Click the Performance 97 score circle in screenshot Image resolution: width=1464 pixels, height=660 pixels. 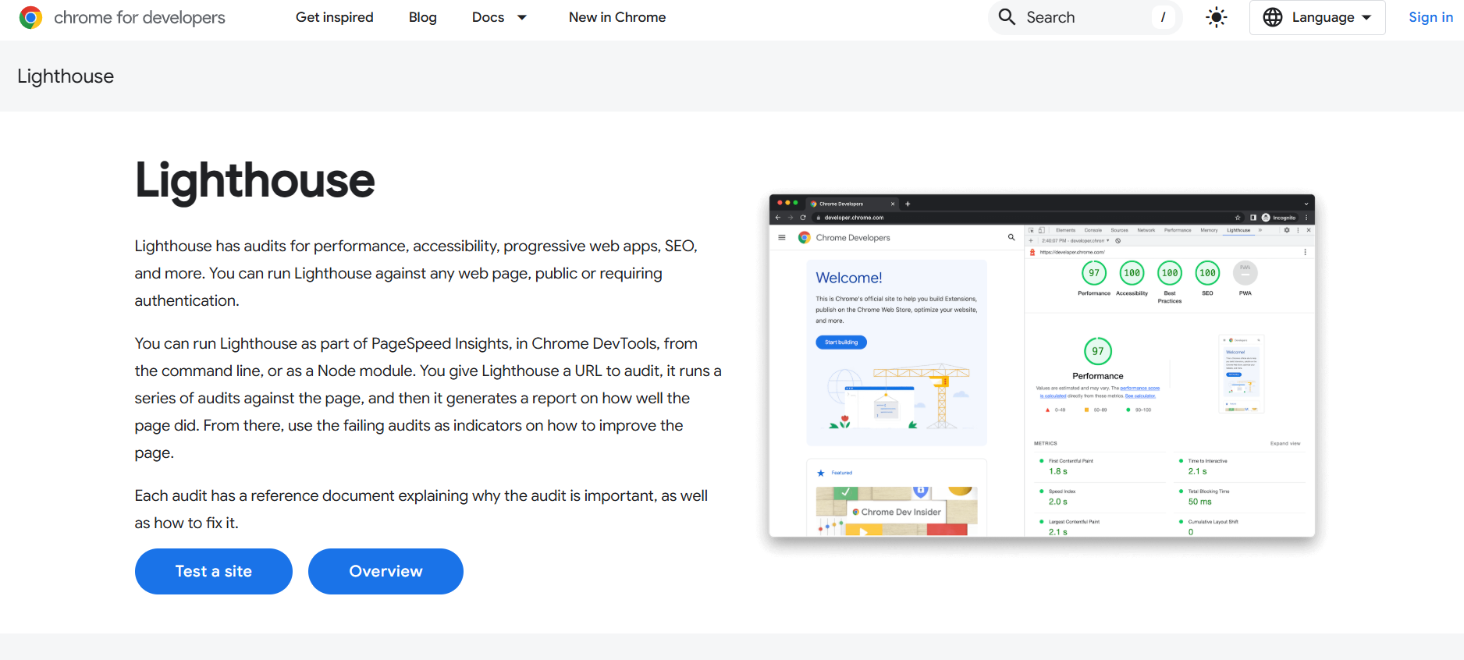tap(1094, 273)
